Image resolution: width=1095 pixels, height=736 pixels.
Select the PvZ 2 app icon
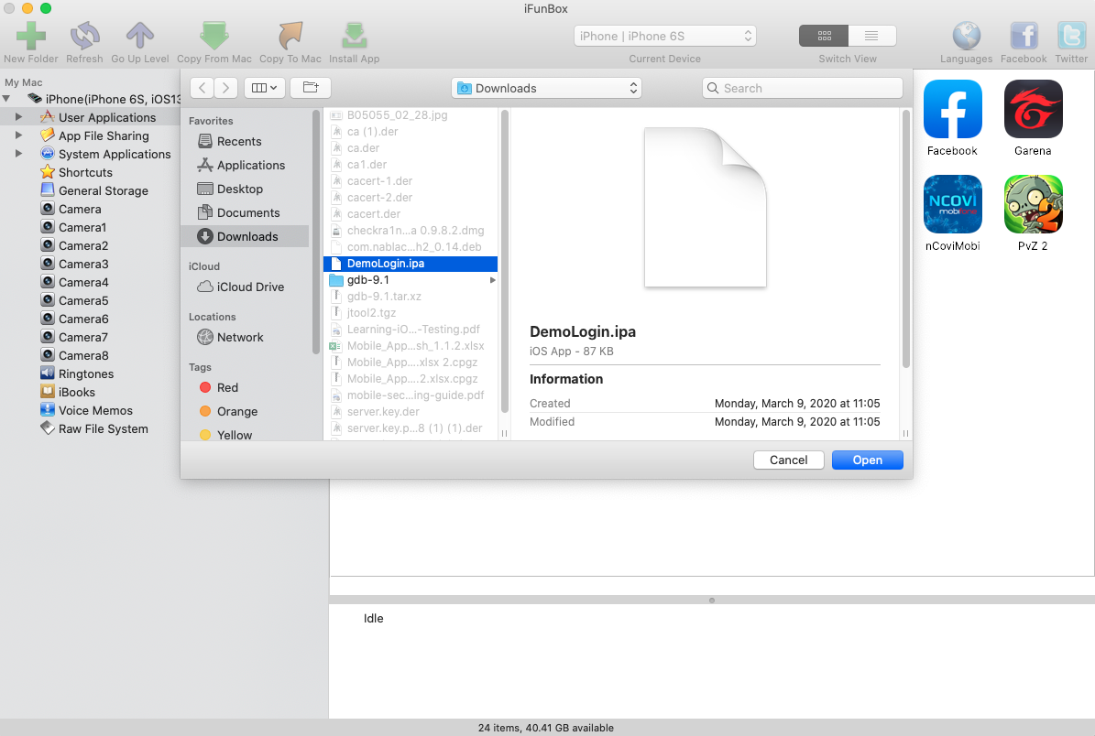1033,204
